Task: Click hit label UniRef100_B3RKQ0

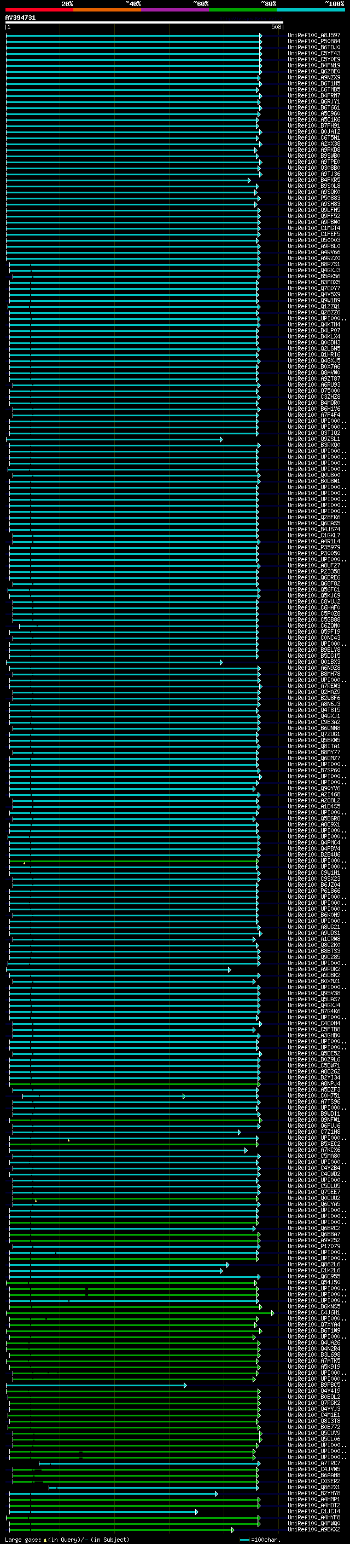Action: click(x=314, y=445)
